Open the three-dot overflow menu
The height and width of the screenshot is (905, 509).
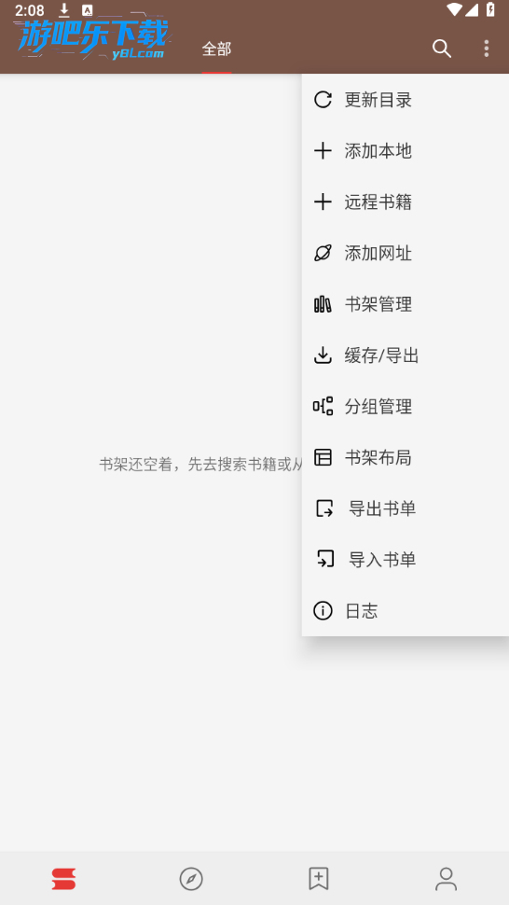[486, 49]
